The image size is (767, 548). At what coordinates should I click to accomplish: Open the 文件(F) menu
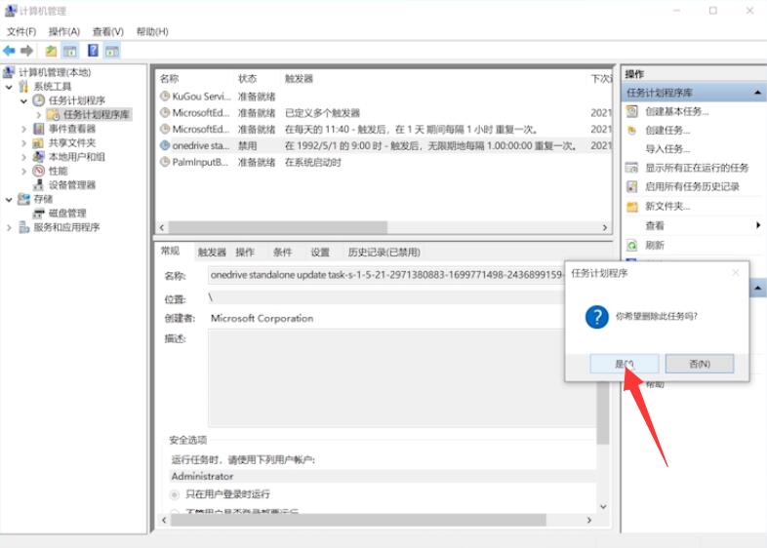click(x=21, y=32)
